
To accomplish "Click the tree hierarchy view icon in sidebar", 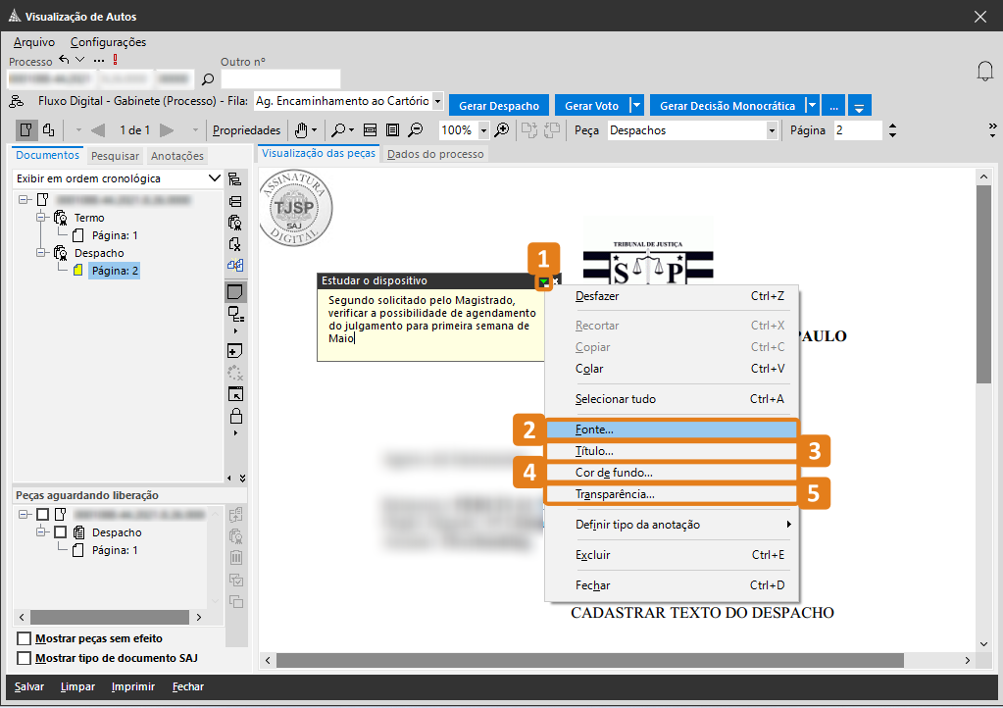I will coord(235,179).
